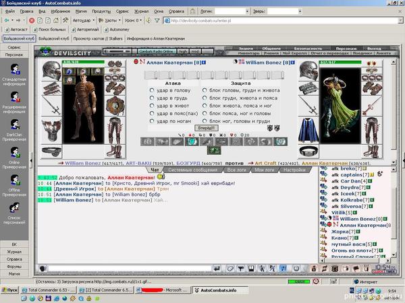The image size is (405, 303).
Task: Select attack удар в грудь
Action: (152, 98)
